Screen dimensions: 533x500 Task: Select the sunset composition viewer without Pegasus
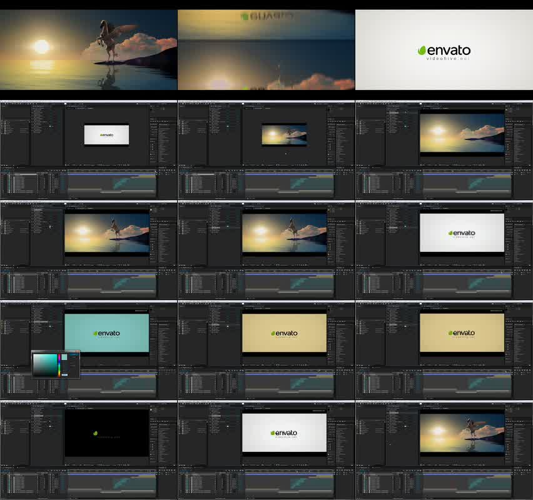(x=462, y=133)
